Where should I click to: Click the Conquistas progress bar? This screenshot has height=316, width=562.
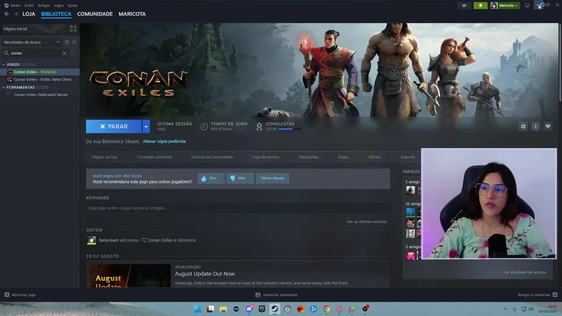click(290, 129)
